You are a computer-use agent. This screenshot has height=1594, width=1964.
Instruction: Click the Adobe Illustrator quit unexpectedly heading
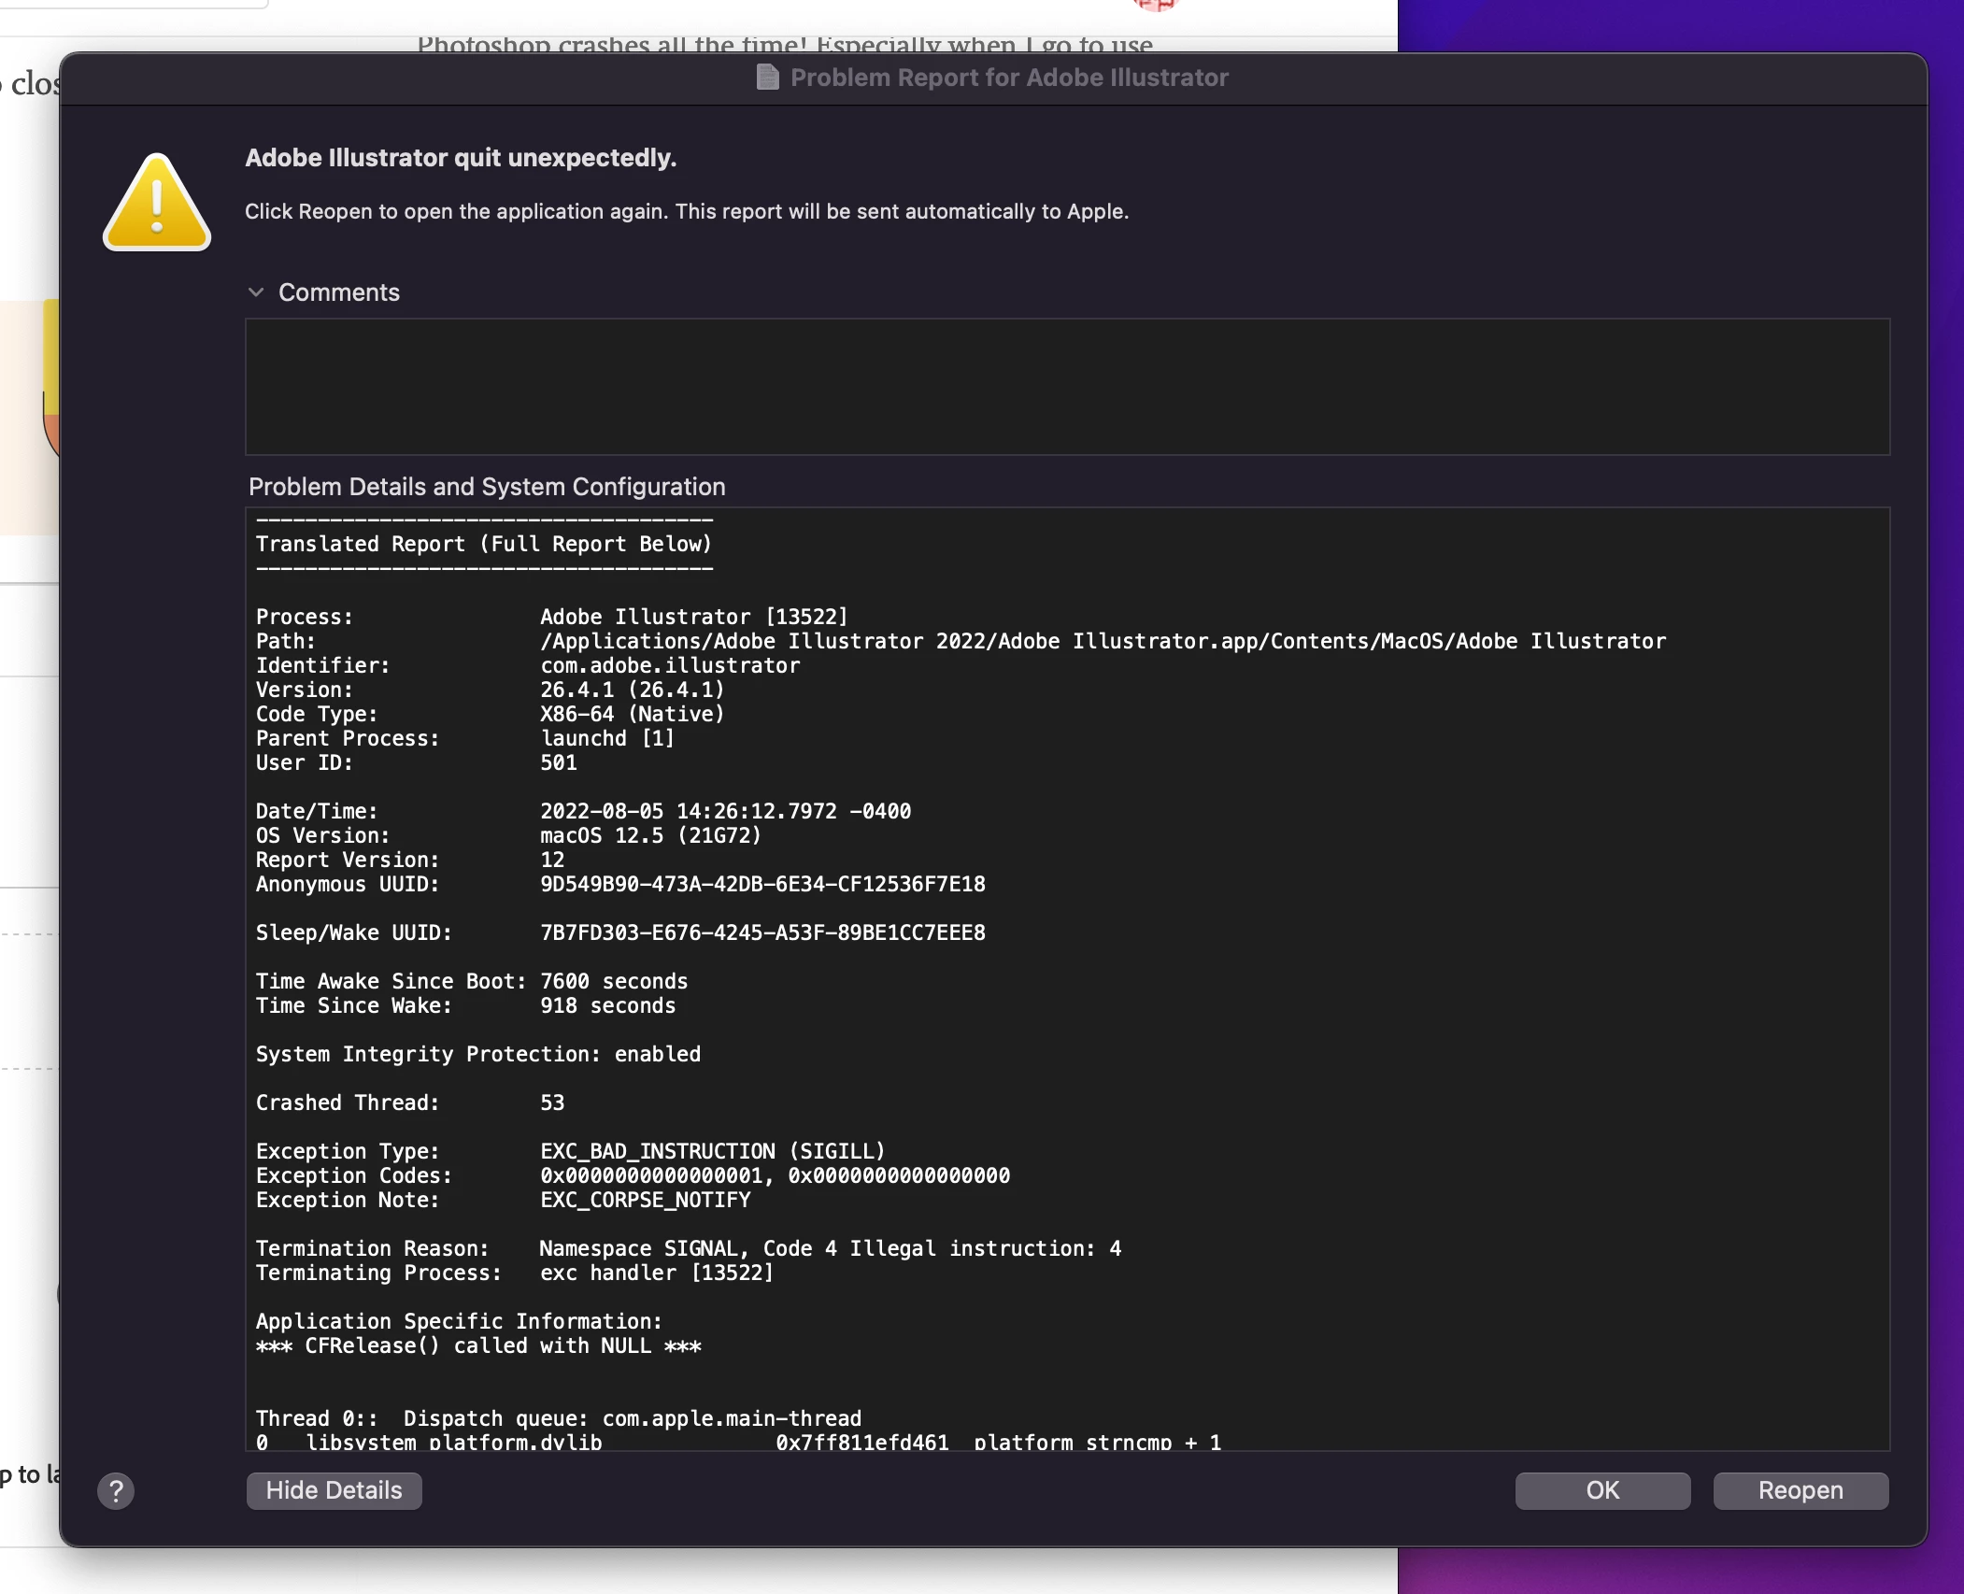pyautogui.click(x=461, y=158)
